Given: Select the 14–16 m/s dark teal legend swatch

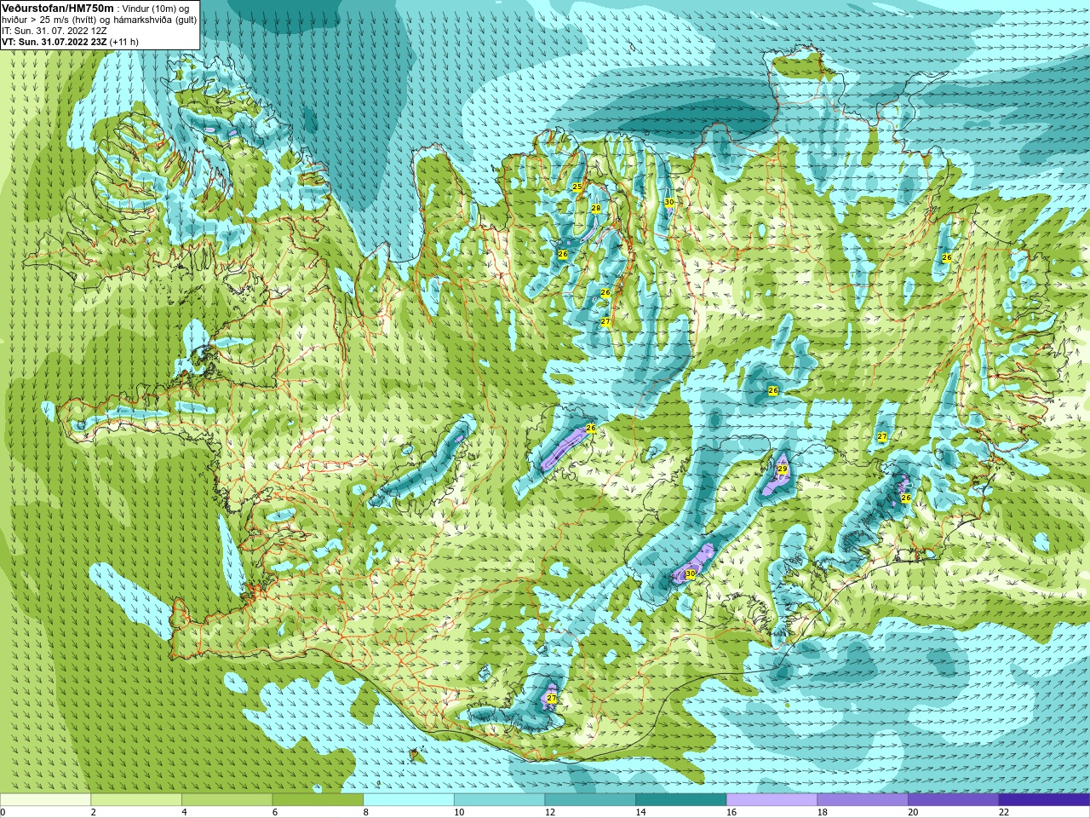Looking at the screenshot, I should 681,799.
